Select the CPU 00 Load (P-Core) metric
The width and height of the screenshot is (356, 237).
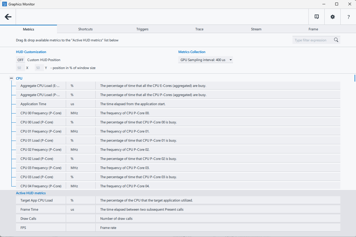pyautogui.click(x=37, y=122)
